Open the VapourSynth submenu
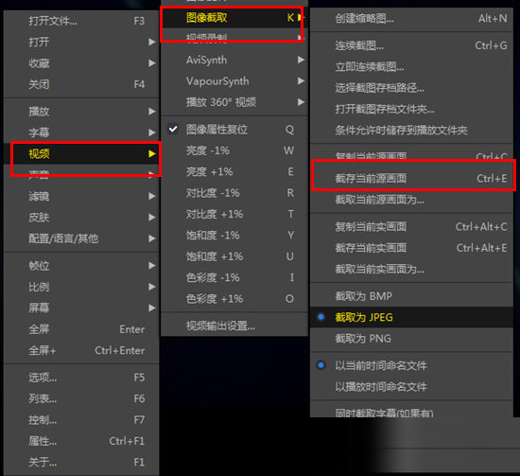Screen dimensions: 520x476 [234, 81]
